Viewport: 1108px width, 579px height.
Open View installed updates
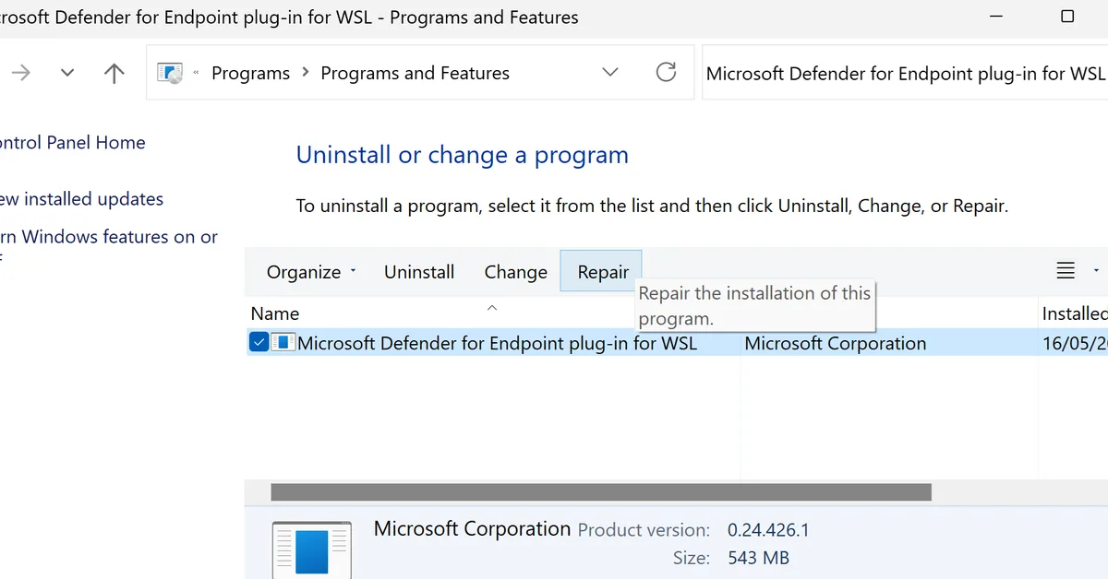[x=83, y=198]
